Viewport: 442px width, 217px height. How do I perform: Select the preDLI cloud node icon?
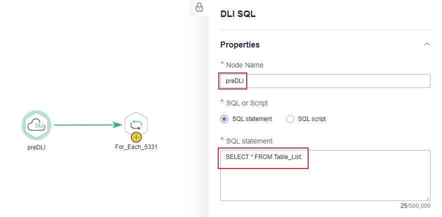[36, 125]
